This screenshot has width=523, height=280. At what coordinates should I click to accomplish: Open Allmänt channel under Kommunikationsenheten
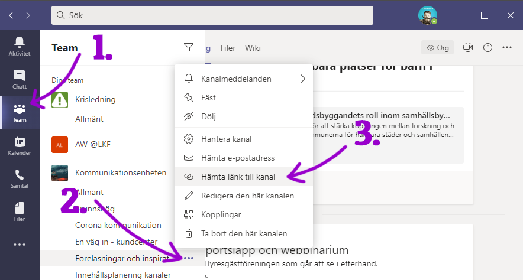click(x=89, y=192)
